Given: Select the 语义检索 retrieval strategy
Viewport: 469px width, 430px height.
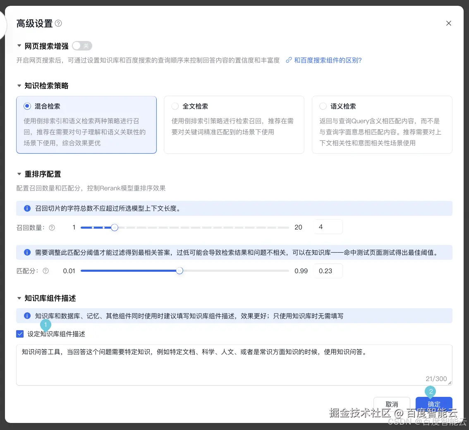Looking at the screenshot, I should click(323, 106).
